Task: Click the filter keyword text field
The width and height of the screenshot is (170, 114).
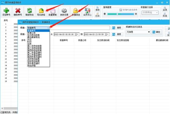Action: (80, 28)
